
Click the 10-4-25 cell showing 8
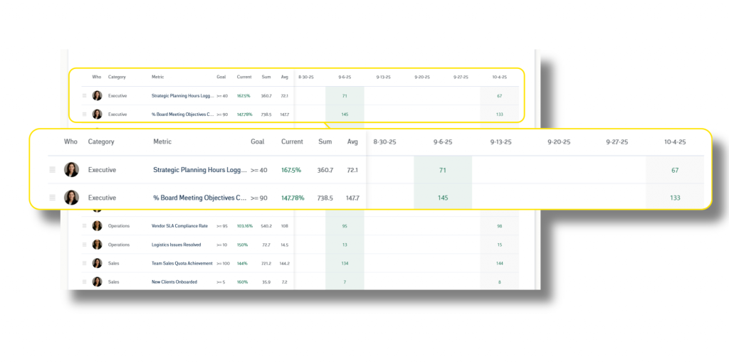coord(499,282)
